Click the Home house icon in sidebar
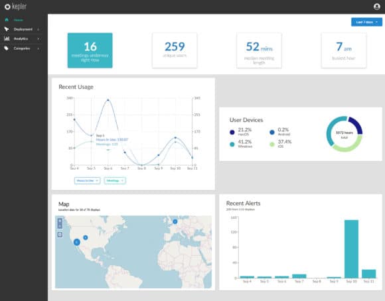Viewport: 385px width, 301px height. 7,20
